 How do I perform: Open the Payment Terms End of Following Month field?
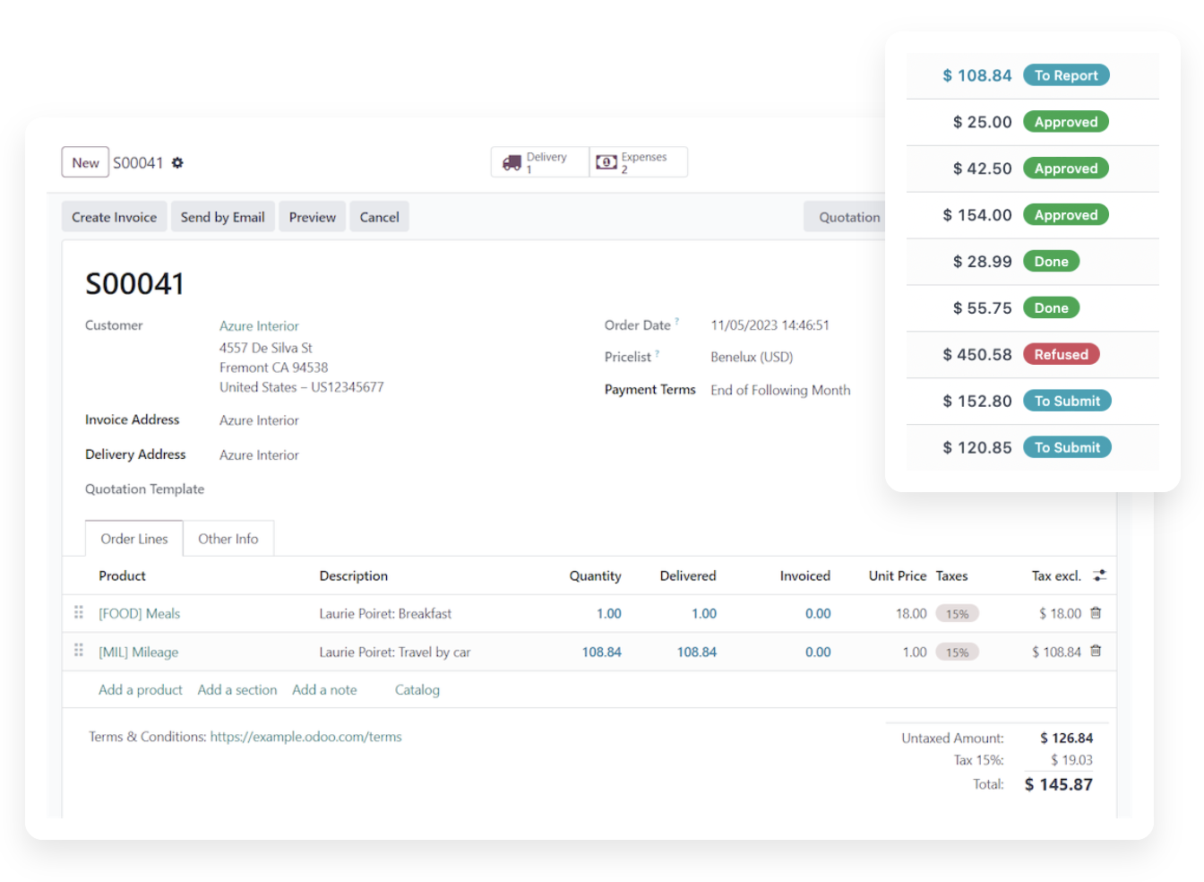pyautogui.click(x=780, y=390)
